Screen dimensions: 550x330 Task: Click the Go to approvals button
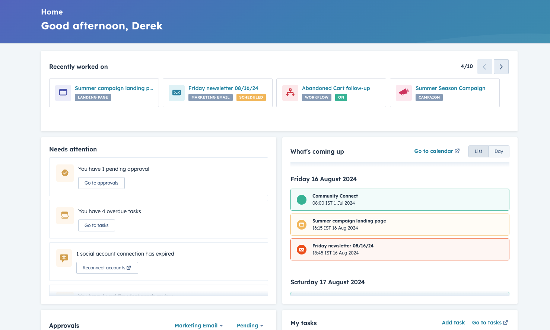[101, 183]
